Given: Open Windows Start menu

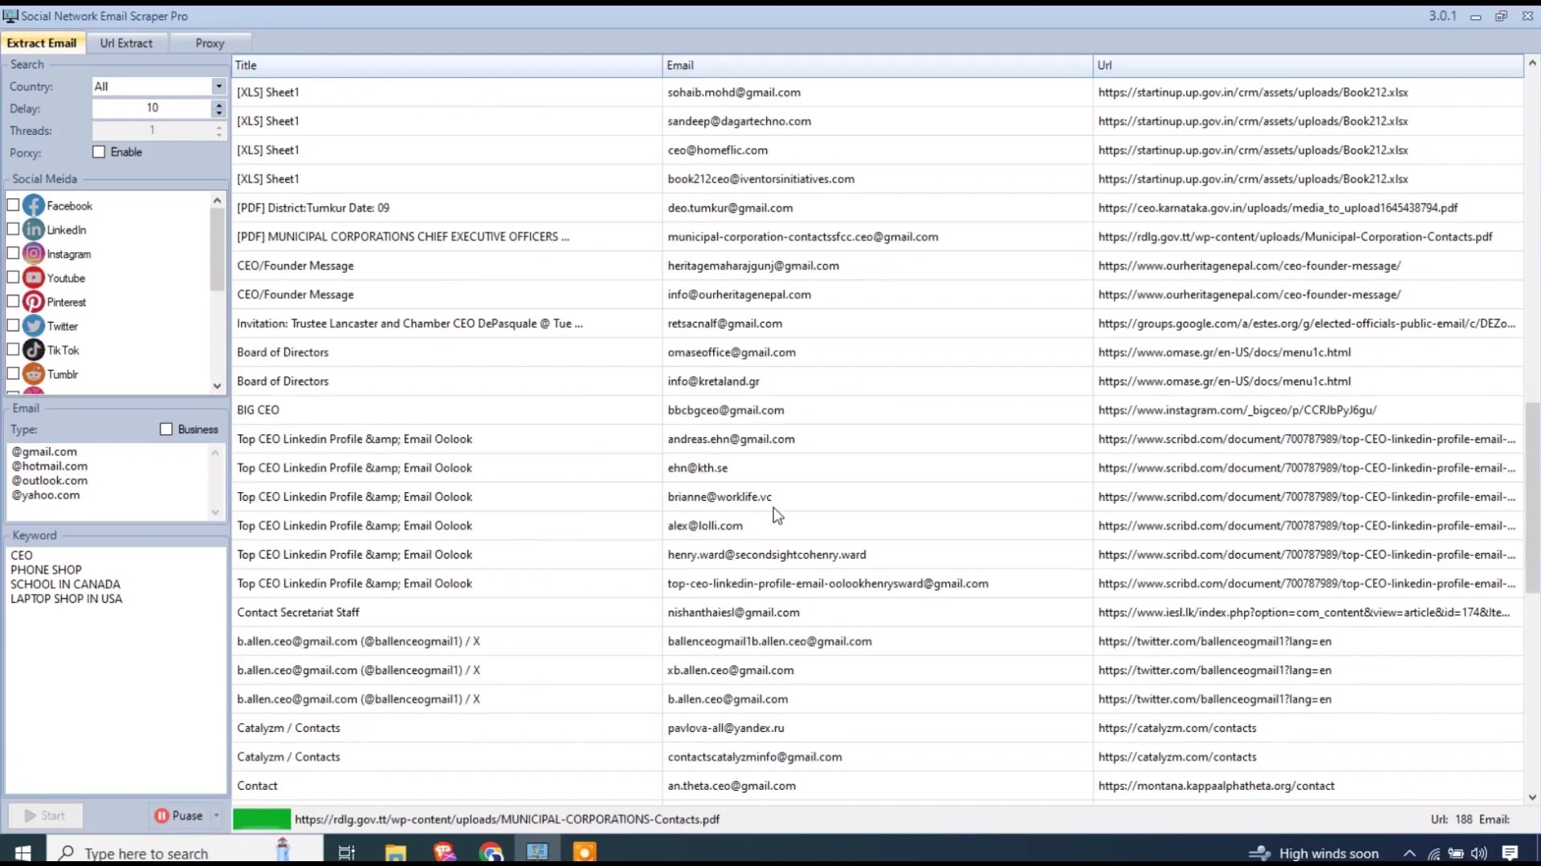Looking at the screenshot, I should coord(22,852).
